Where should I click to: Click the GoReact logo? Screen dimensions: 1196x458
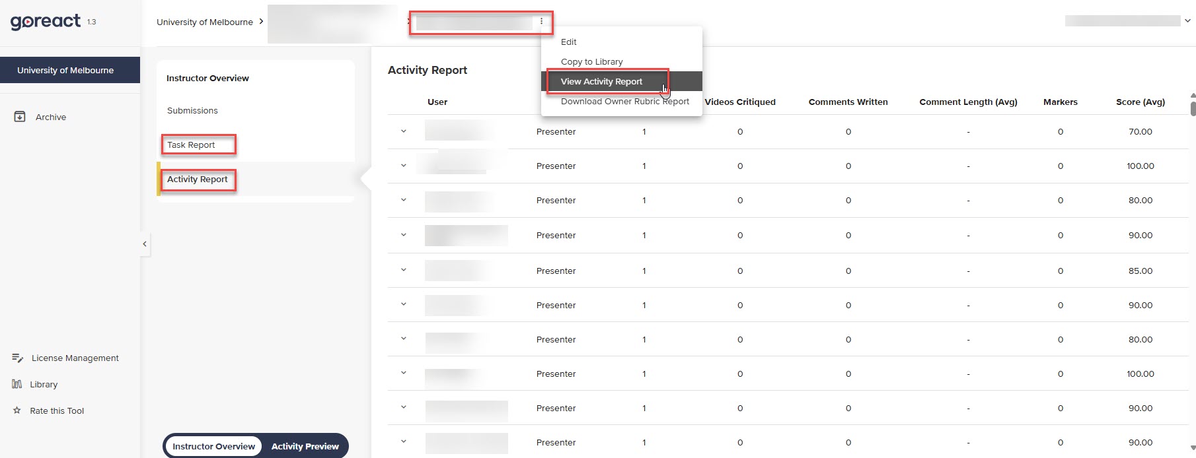tap(46, 22)
